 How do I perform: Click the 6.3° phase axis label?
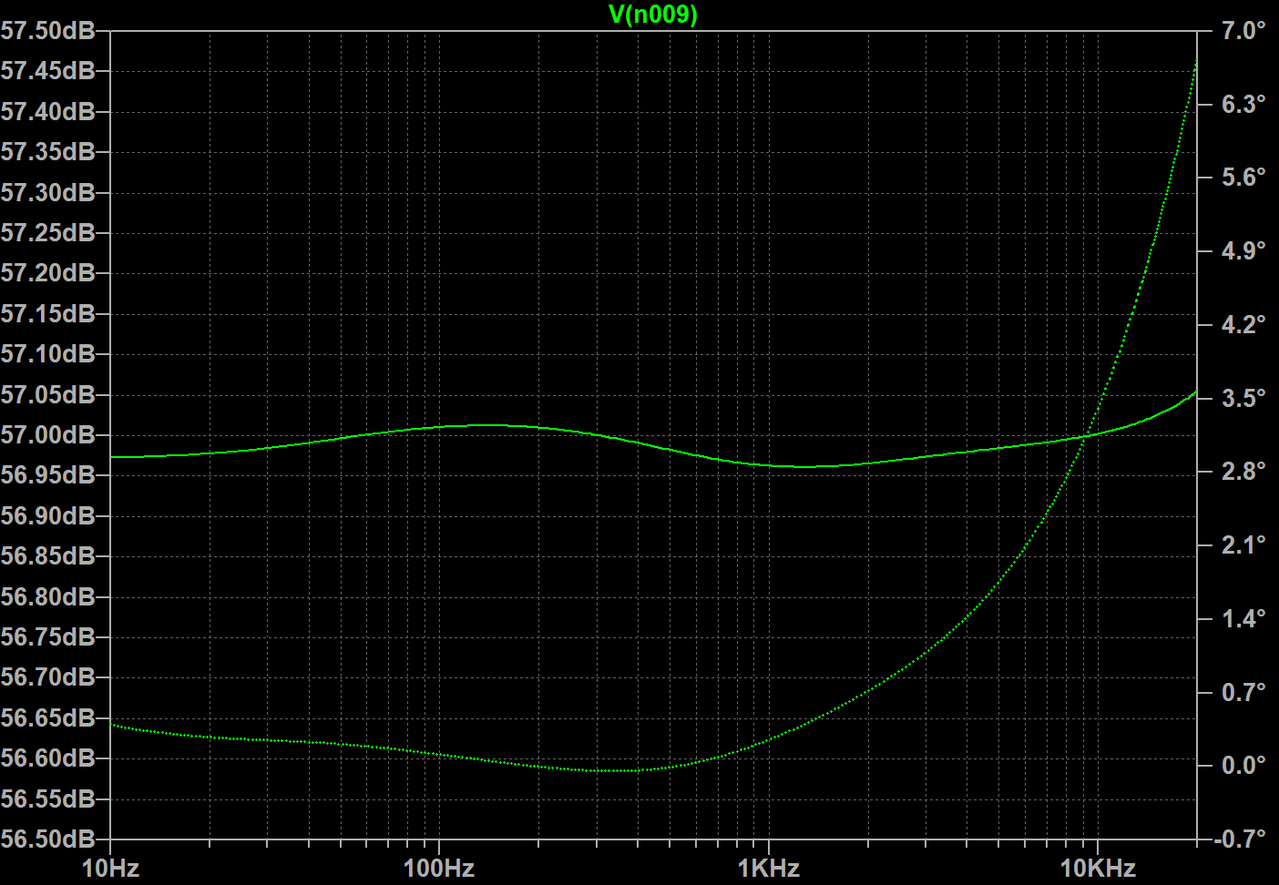pyautogui.click(x=1243, y=105)
